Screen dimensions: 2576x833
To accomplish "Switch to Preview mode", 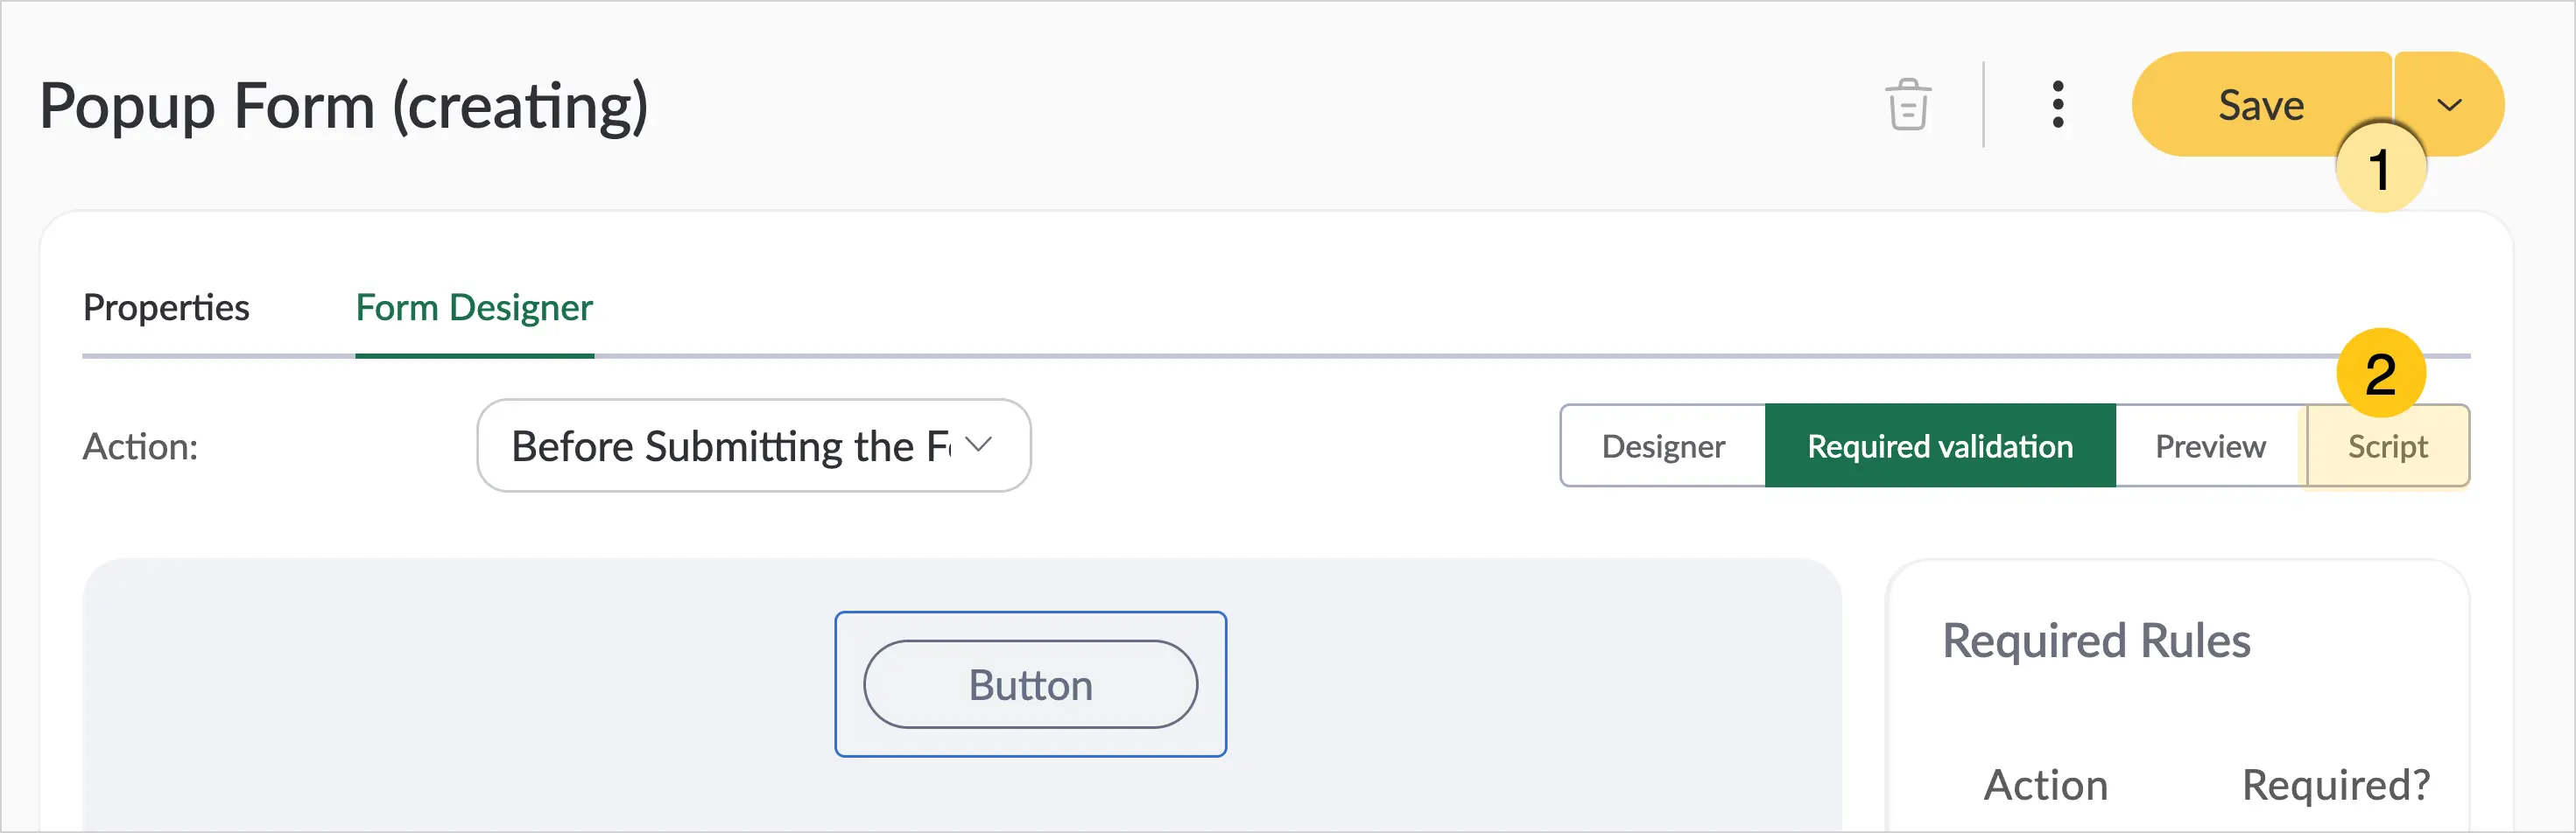I will point(2210,445).
